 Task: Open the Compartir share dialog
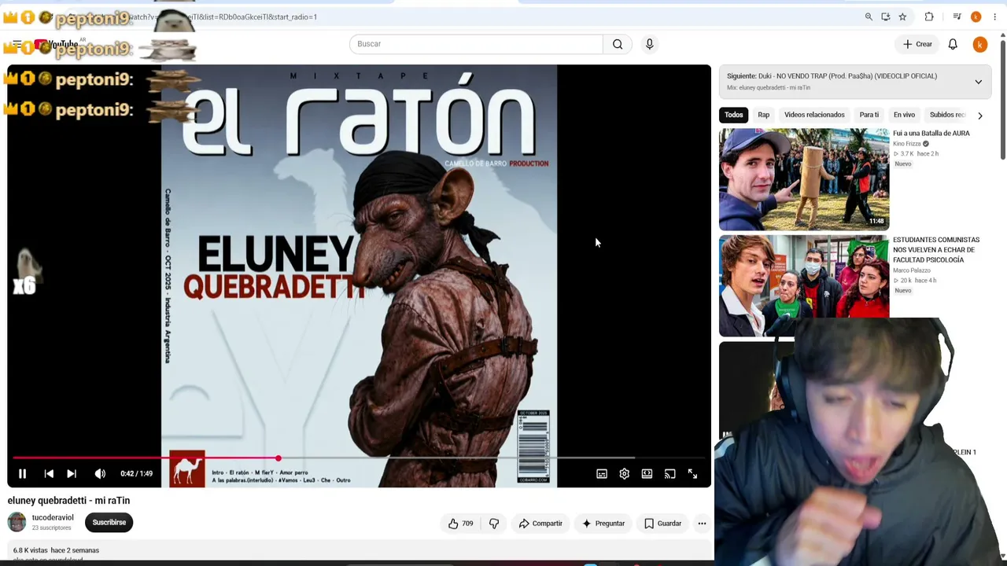(x=540, y=524)
